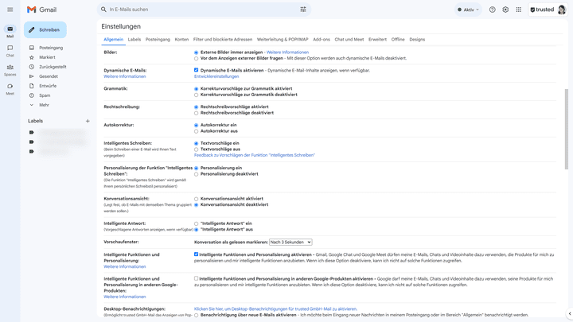Image resolution: width=573 pixels, height=322 pixels.
Task: Open the Spaces section in the side rail
Action: point(10,70)
